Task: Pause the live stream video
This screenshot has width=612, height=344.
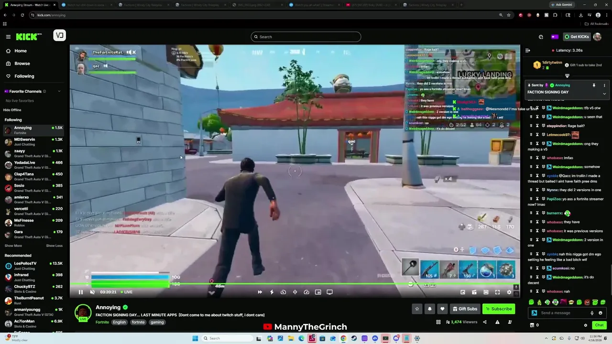Action: [x=80, y=292]
